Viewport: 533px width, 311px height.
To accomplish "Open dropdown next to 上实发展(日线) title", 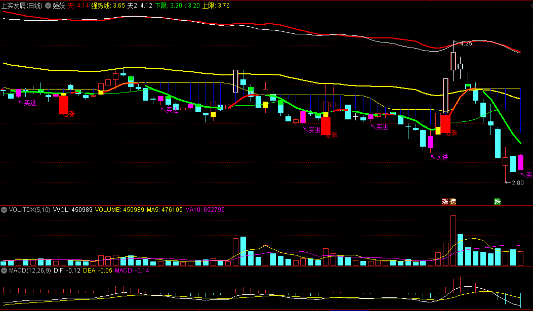I will tap(48, 6).
